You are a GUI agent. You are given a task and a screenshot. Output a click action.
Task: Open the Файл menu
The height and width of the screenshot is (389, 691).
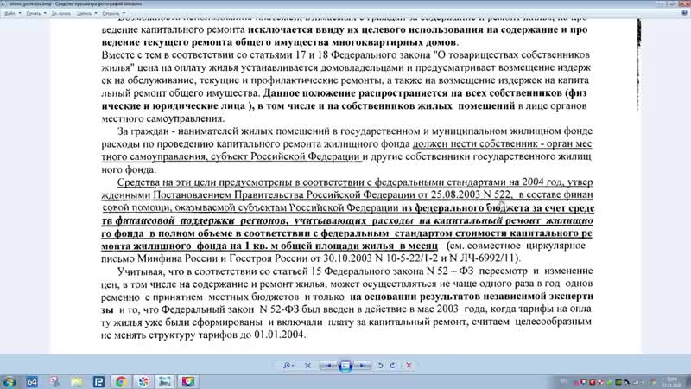point(12,13)
